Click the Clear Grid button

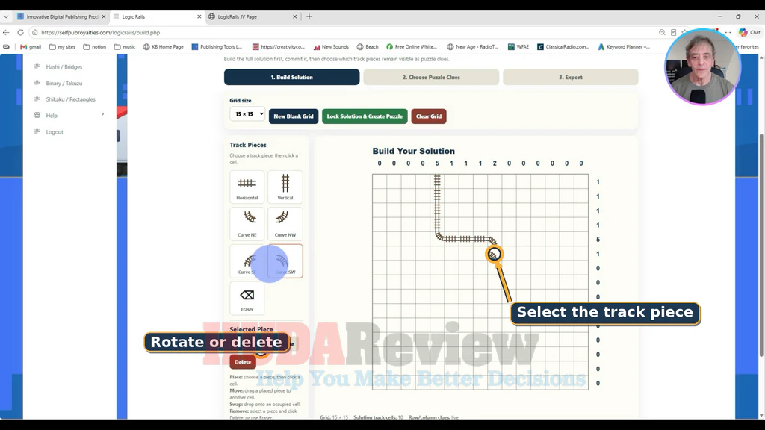428,116
